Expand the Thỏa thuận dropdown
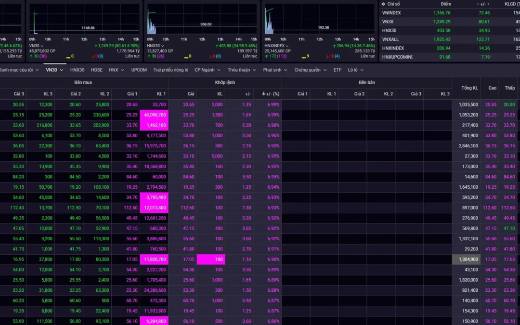Image resolution: width=520 pixels, height=325 pixels. click(x=241, y=70)
